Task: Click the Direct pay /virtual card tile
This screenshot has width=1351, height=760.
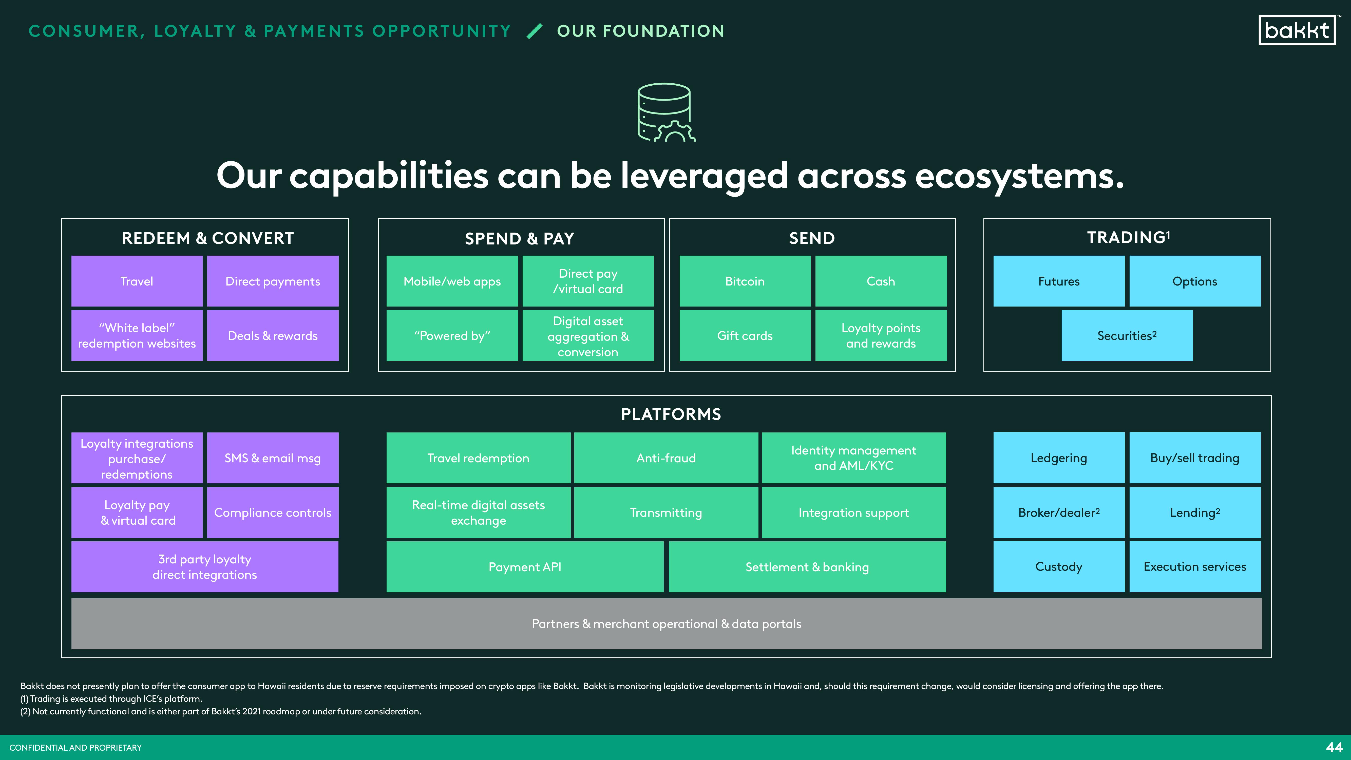Action: 588,281
